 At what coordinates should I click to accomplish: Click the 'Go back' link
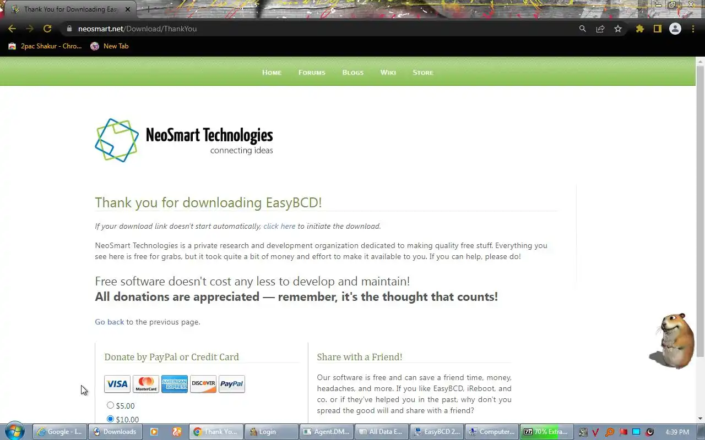110,322
